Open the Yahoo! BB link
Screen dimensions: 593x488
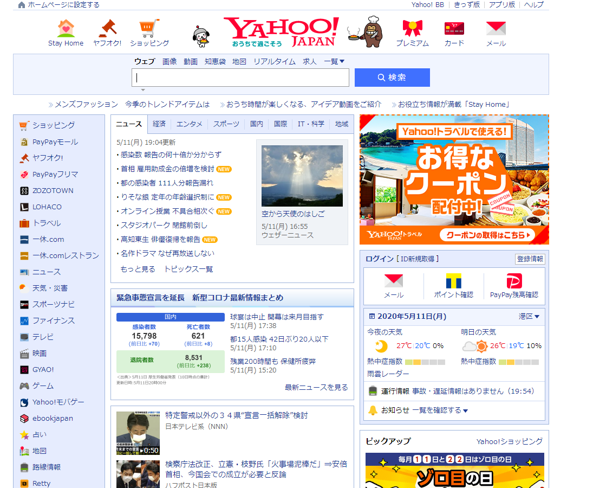tap(428, 4)
